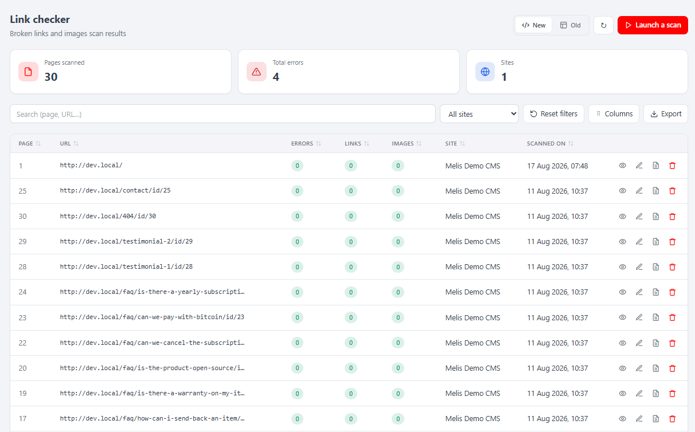Launch a scan

tap(653, 25)
